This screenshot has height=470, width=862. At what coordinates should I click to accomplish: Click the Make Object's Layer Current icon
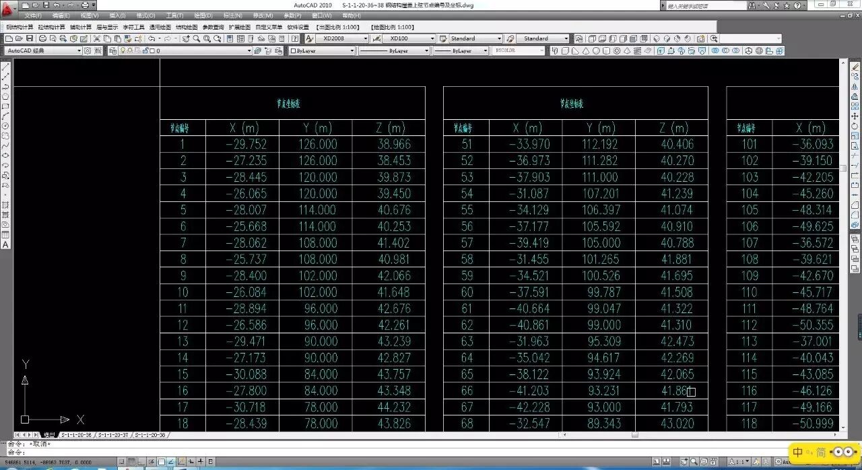[258, 51]
